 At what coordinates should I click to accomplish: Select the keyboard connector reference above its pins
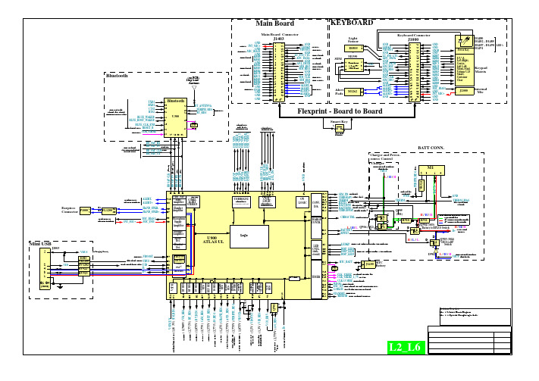pos(413,40)
